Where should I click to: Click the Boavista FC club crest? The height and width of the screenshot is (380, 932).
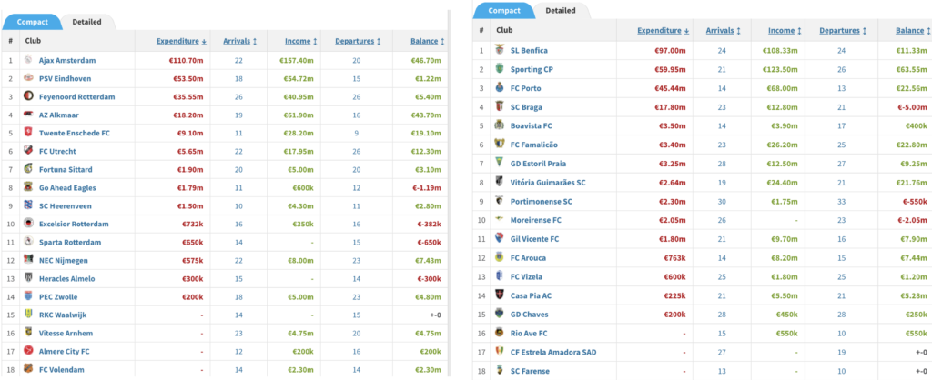coord(499,125)
